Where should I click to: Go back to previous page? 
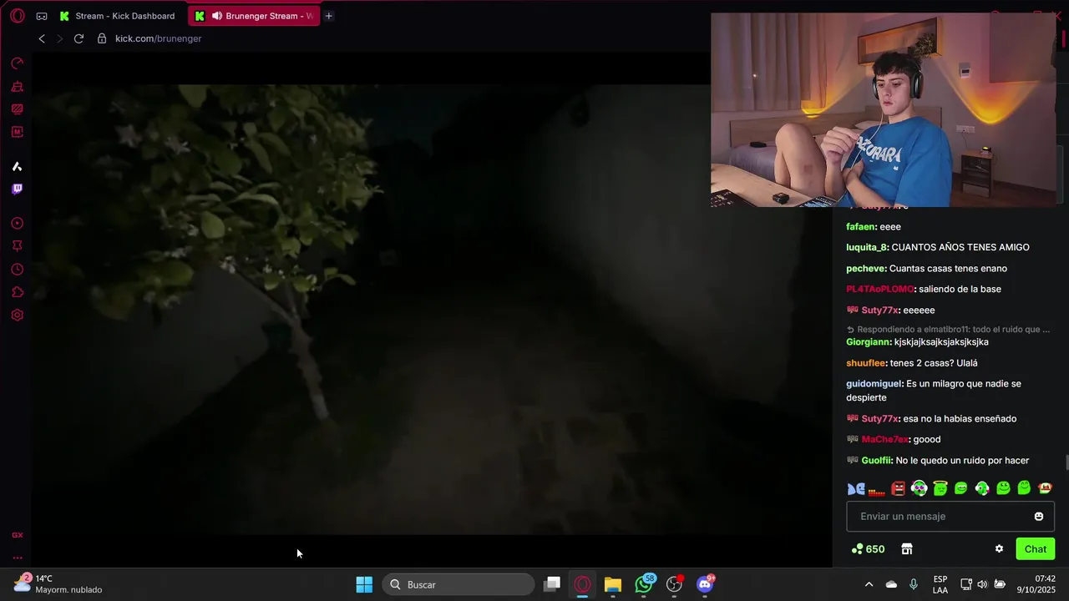point(42,38)
